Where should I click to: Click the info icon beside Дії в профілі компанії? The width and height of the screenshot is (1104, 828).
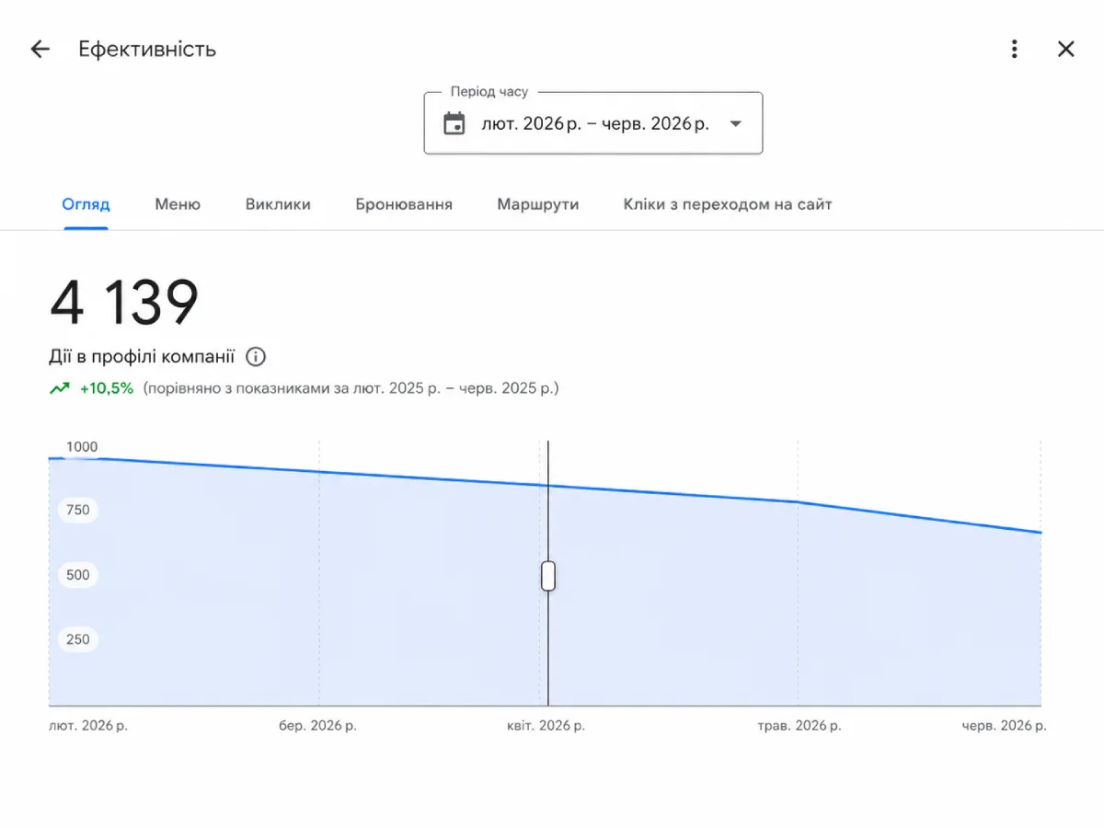click(256, 357)
